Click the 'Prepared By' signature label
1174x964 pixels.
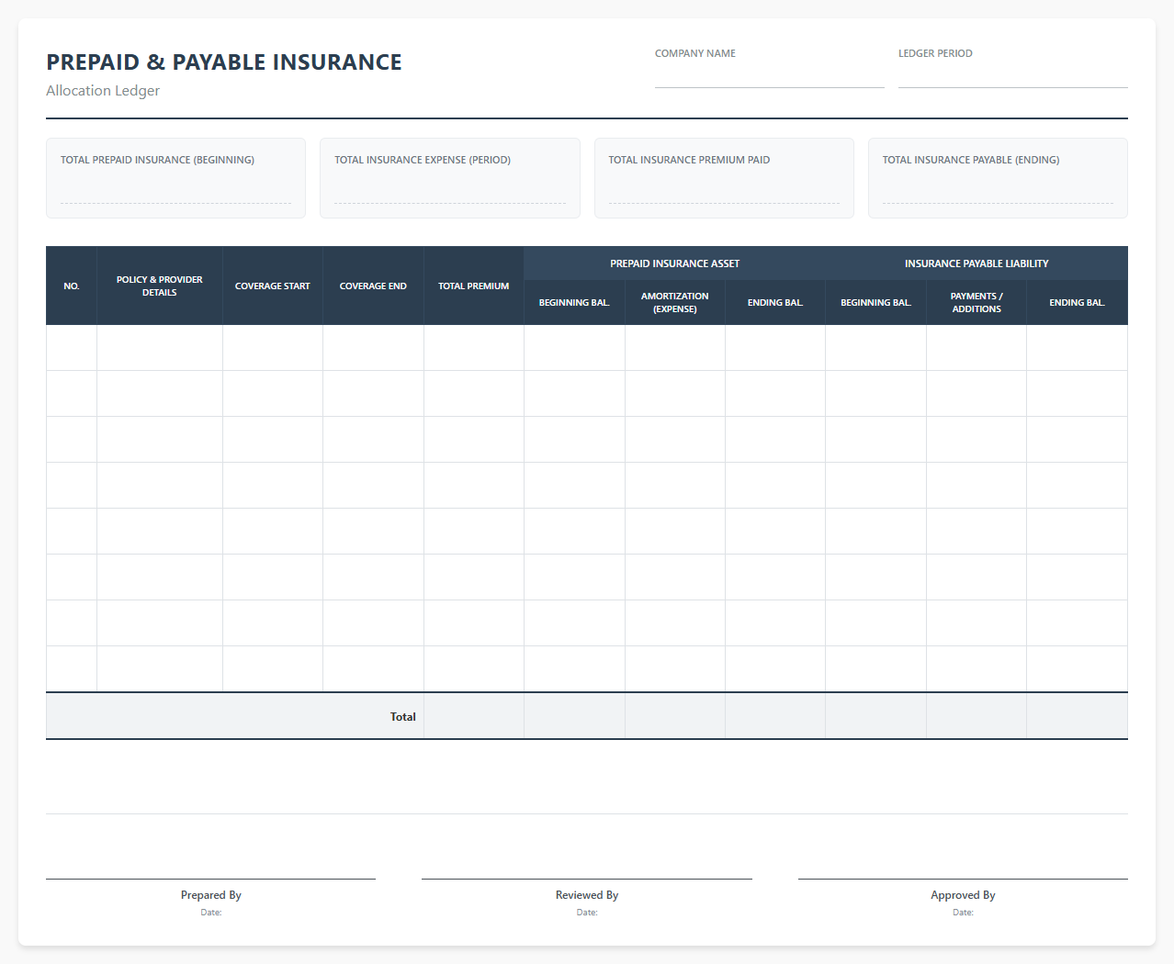[211, 894]
